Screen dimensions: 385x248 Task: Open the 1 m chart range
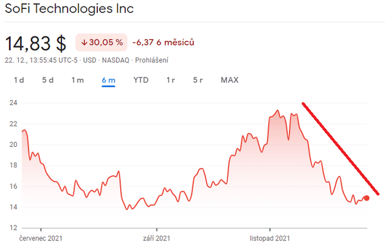(78, 80)
